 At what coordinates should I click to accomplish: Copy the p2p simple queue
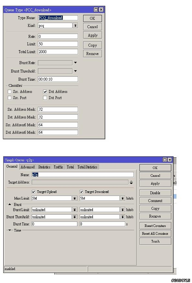click(x=155, y=209)
